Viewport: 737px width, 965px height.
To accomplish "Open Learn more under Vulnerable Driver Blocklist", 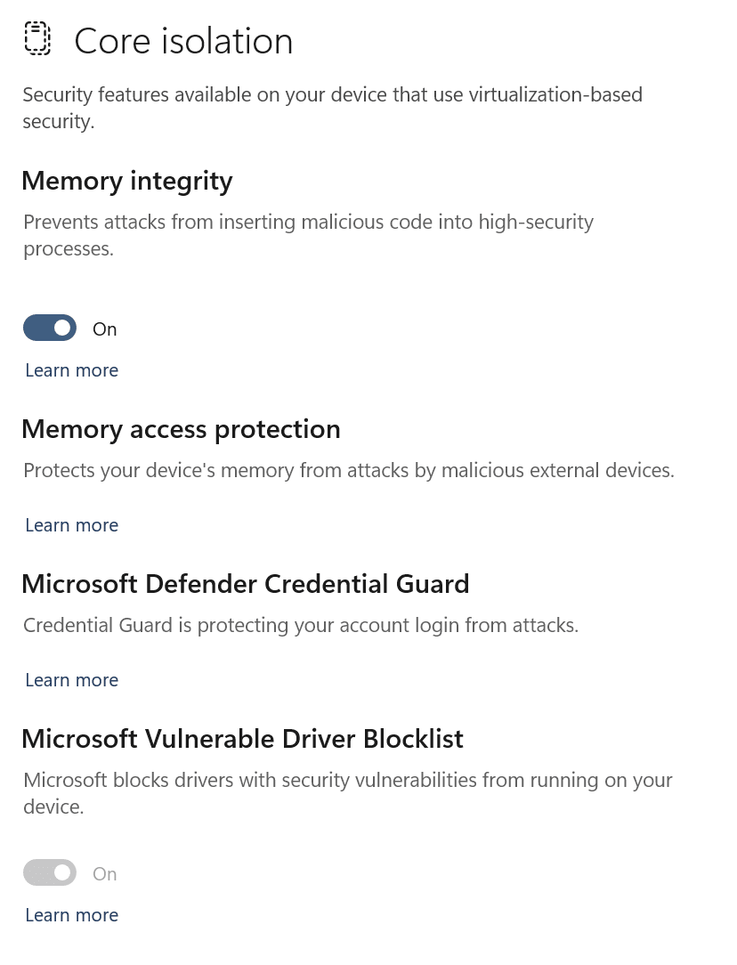I will pos(71,915).
